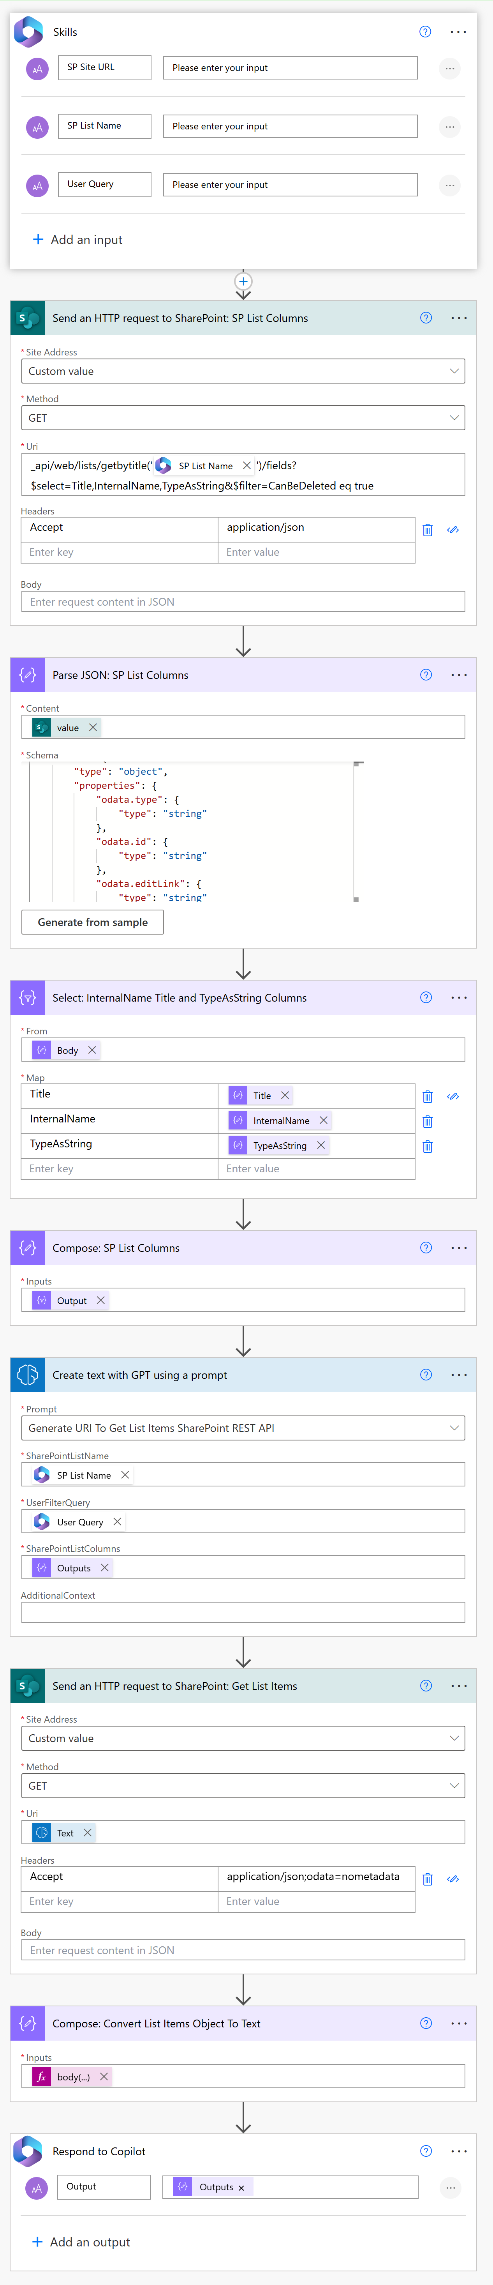
Task: Click Generate from sample button
Action: click(92, 922)
